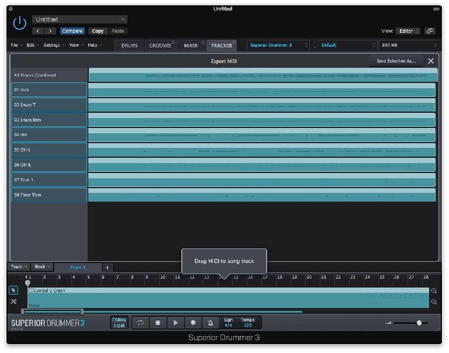Select the 01 Kick track
Screen dimensions: 449x353
49,89
